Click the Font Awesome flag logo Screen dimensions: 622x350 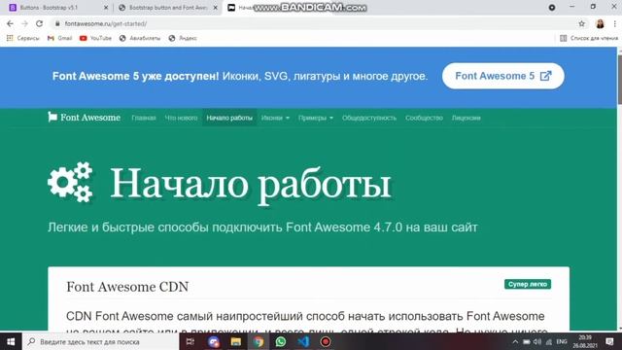85,117
